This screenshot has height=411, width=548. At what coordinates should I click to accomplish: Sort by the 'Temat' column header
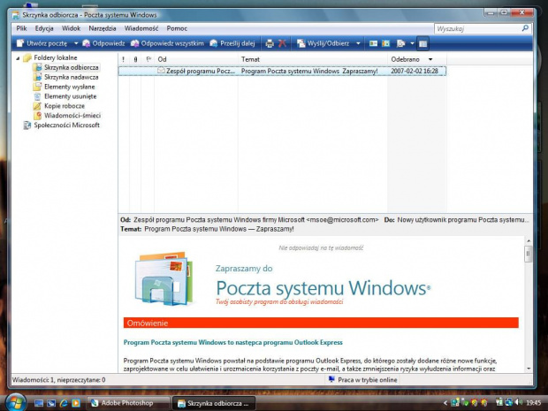tap(313, 59)
